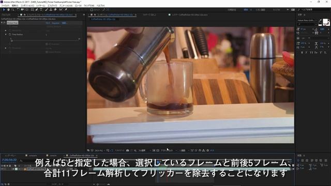This screenshot has height=186, width=331.
Task: Take a snapshot with the viewer camera icon
Action: click(x=128, y=150)
